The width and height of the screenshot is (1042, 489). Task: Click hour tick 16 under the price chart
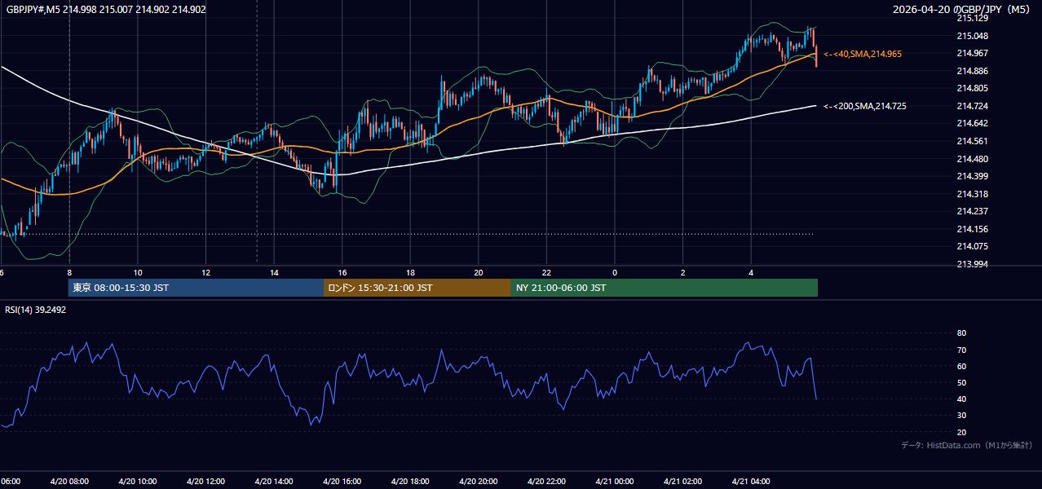point(342,273)
